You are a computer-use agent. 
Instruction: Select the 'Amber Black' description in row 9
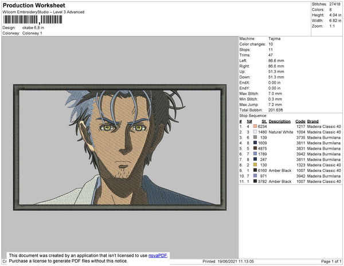tap(280, 170)
